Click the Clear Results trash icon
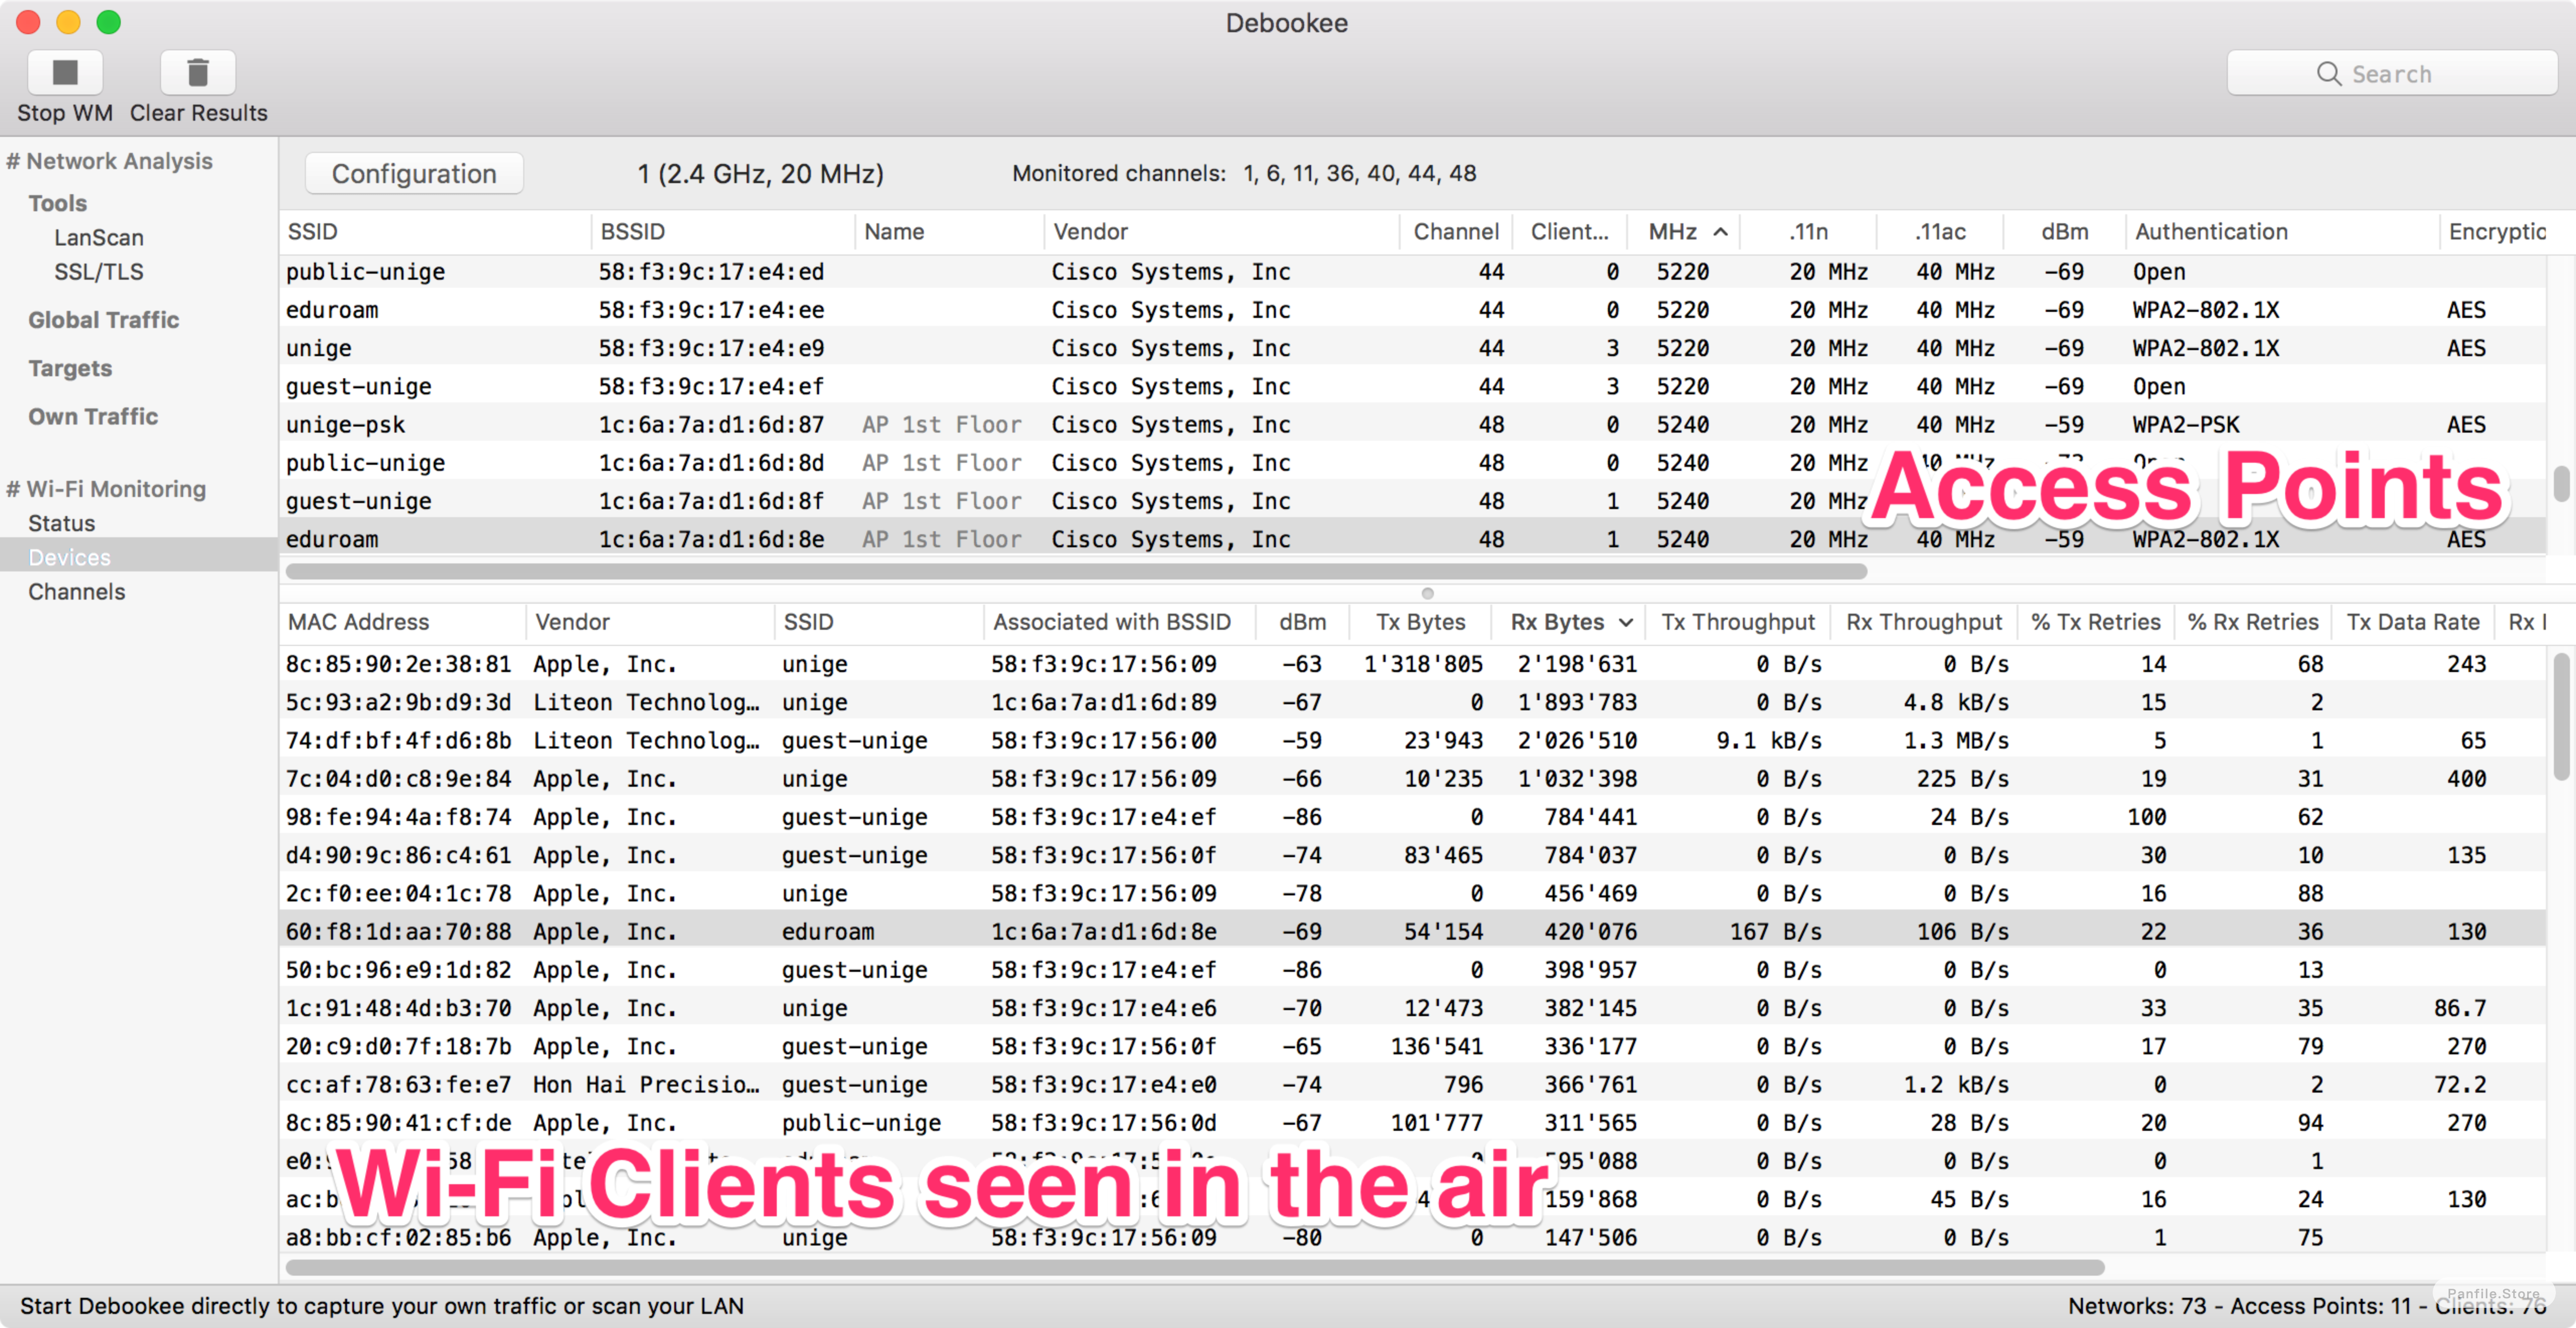The height and width of the screenshot is (1328, 2576). point(198,72)
